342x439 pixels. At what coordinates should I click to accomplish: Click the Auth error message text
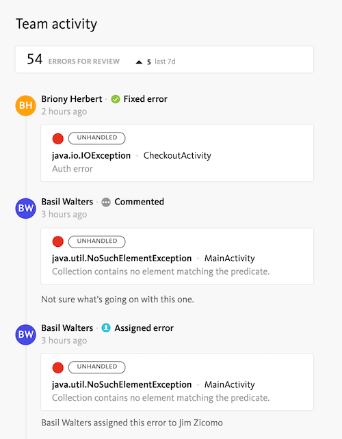pyautogui.click(x=73, y=169)
